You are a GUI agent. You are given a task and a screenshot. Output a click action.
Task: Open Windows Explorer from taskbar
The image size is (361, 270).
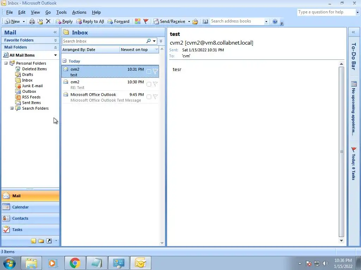pyautogui.click(x=31, y=263)
